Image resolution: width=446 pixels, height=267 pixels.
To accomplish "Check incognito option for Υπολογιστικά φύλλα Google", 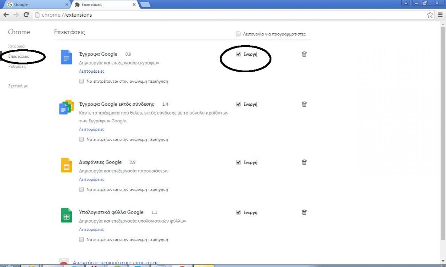I will 81,240.
